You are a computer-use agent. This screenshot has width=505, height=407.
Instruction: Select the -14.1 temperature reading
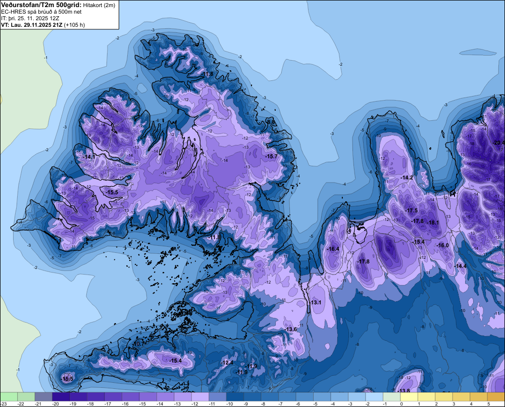[89, 157]
